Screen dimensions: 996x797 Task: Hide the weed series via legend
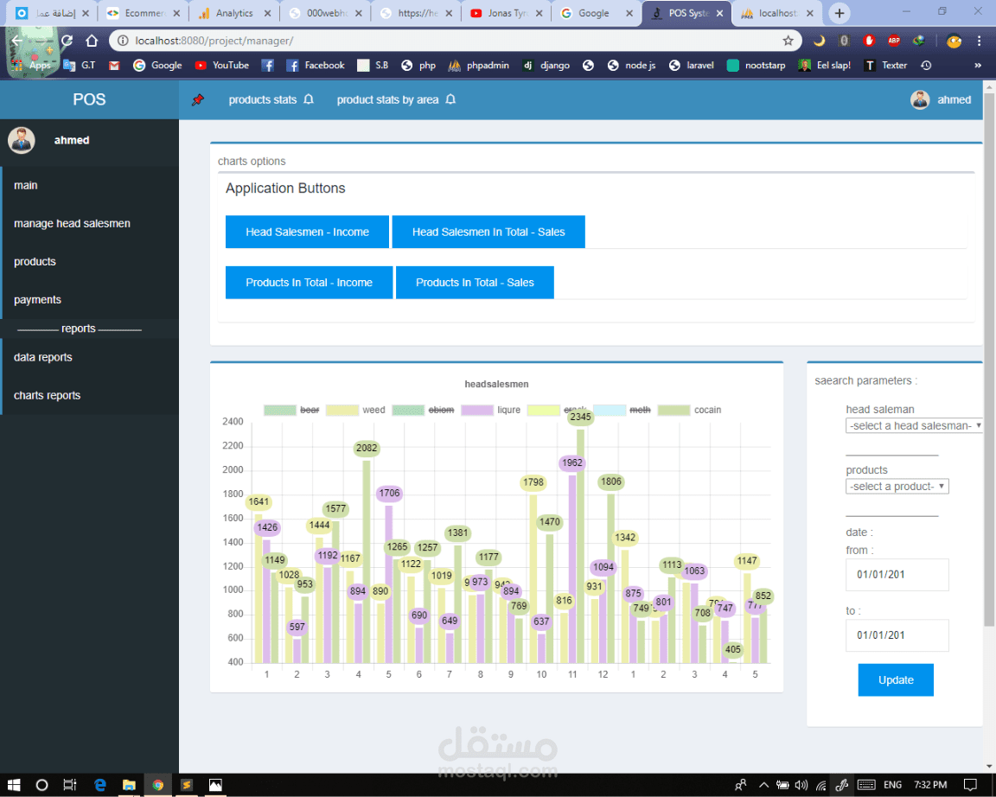373,410
